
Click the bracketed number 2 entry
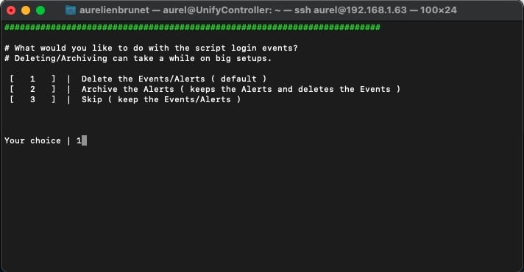coord(32,89)
